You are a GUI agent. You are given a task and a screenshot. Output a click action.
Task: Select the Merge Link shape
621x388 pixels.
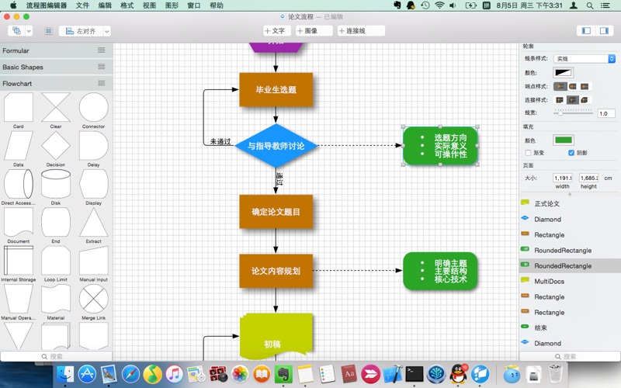tap(93, 298)
